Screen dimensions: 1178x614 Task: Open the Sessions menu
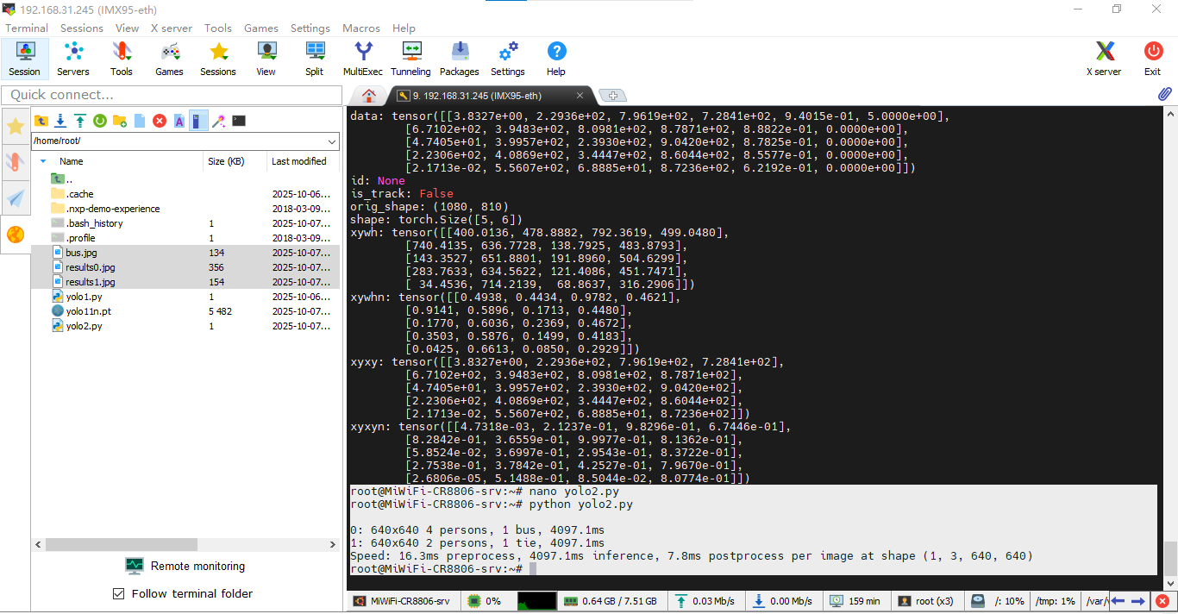[82, 28]
